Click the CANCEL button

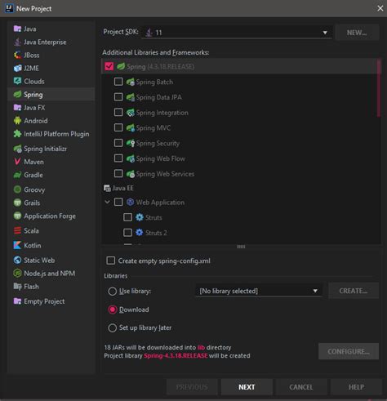[301, 387]
